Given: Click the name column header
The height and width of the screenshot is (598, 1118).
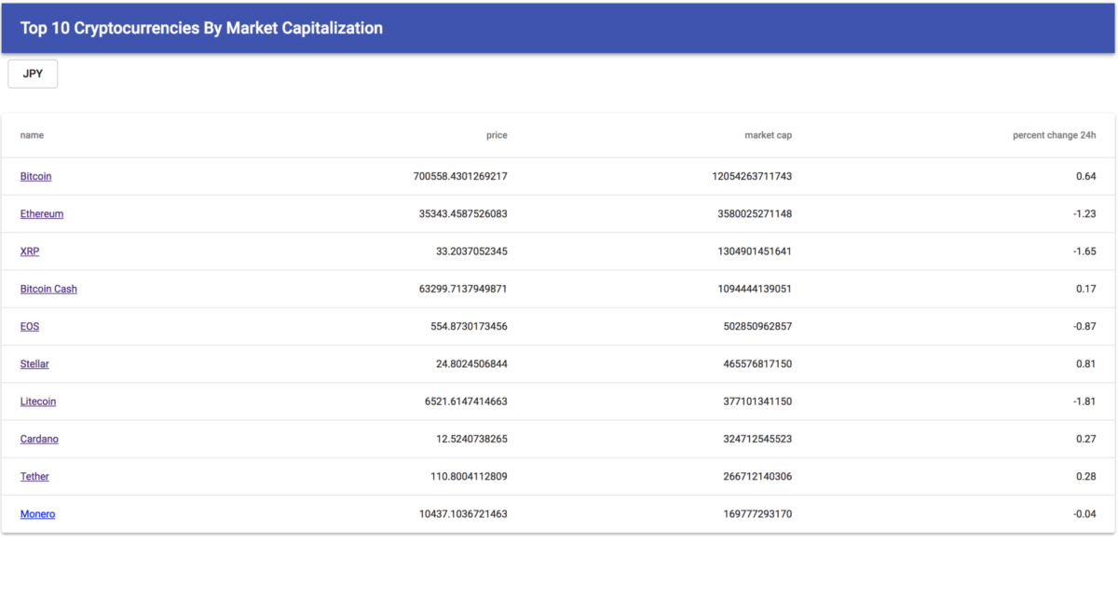Looking at the screenshot, I should pos(32,135).
